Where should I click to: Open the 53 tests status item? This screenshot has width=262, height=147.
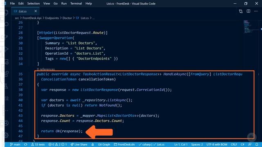click(38, 145)
